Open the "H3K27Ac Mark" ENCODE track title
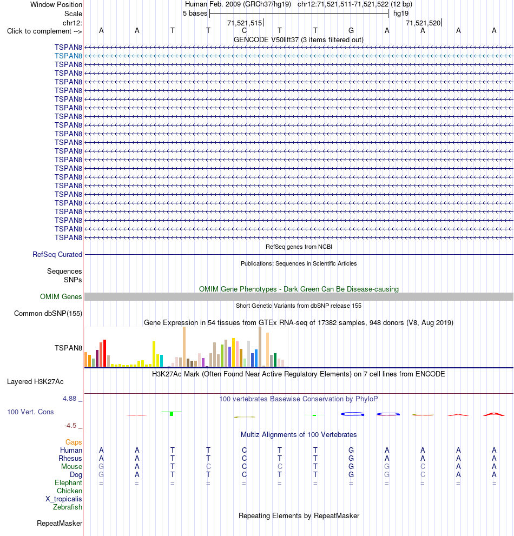514x536 pixels. pyautogui.click(x=299, y=374)
